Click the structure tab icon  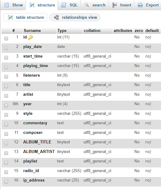click(x=32, y=5)
